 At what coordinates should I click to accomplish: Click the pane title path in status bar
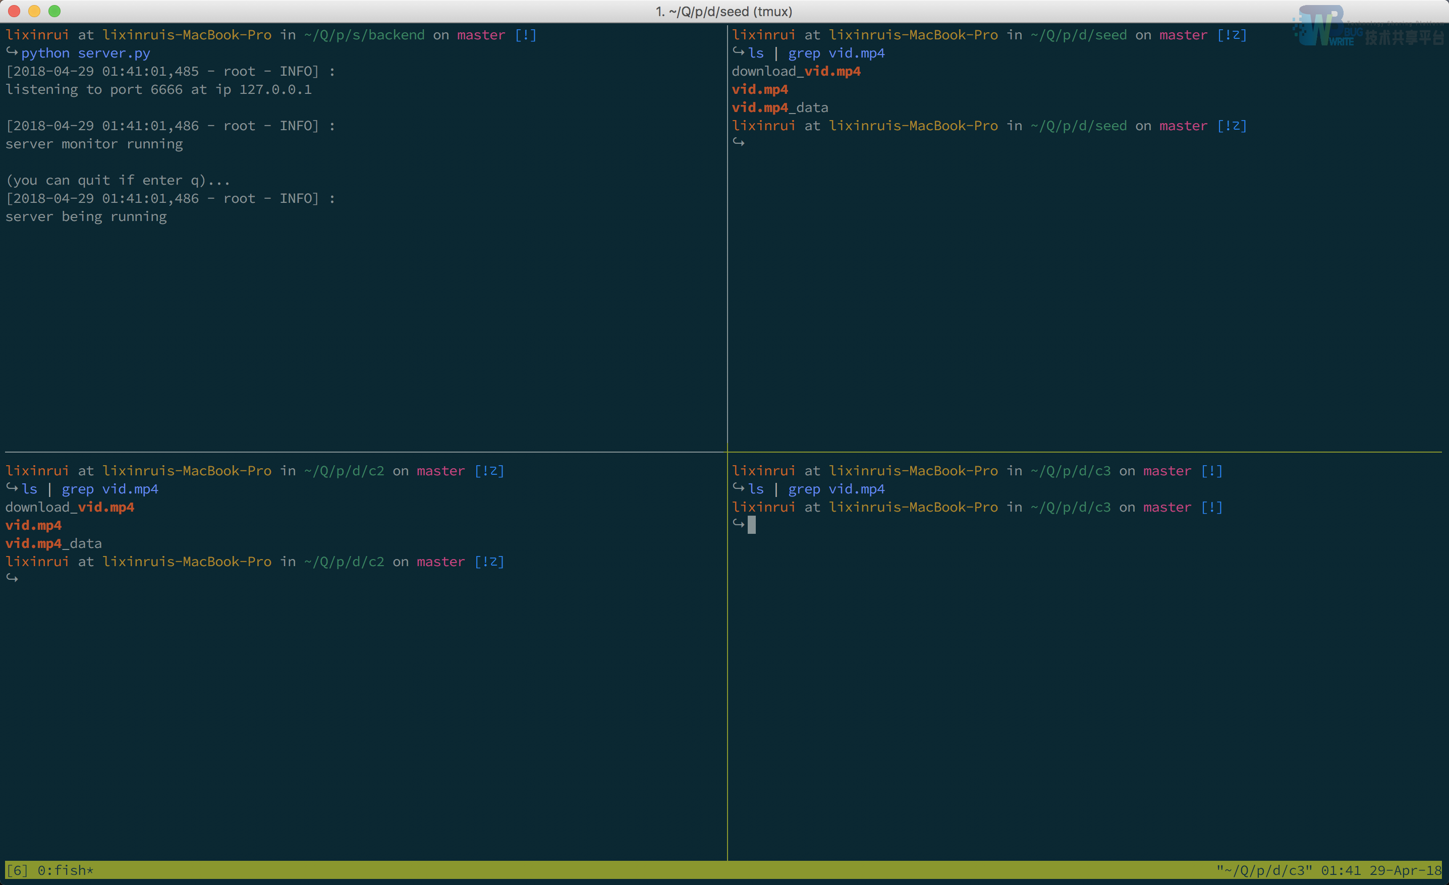pyautogui.click(x=1264, y=870)
